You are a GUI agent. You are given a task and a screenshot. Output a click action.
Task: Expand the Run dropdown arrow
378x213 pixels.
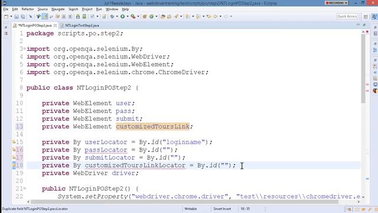pyautogui.click(x=128, y=17)
